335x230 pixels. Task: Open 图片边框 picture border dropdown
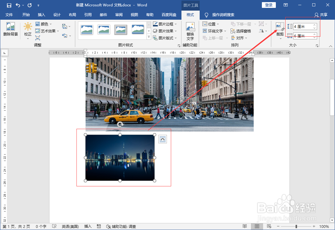[165, 24]
